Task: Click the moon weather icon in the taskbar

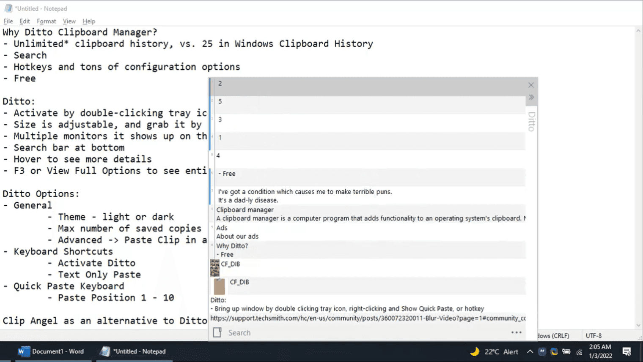Action: pos(475,351)
